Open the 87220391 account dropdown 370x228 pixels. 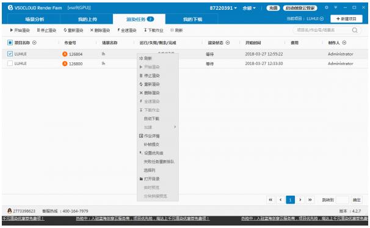[223, 8]
